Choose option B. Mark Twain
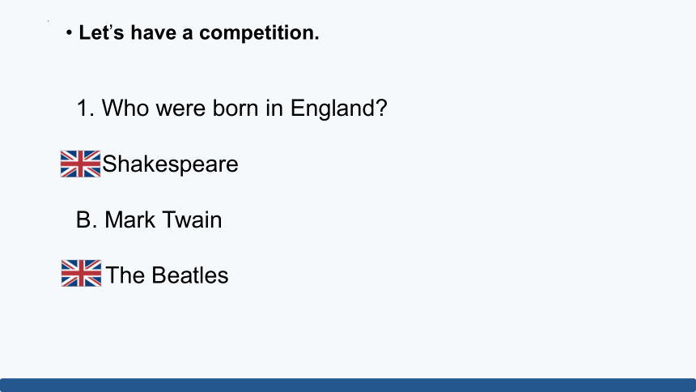696x392 pixels. click(149, 219)
